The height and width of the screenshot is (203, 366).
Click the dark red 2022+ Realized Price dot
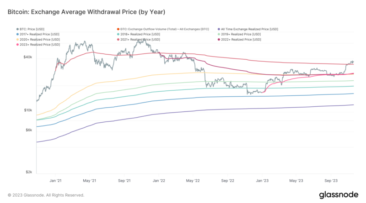coord(219,39)
